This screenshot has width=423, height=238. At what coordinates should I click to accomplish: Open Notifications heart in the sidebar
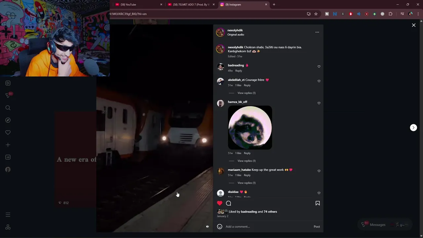coord(8,133)
